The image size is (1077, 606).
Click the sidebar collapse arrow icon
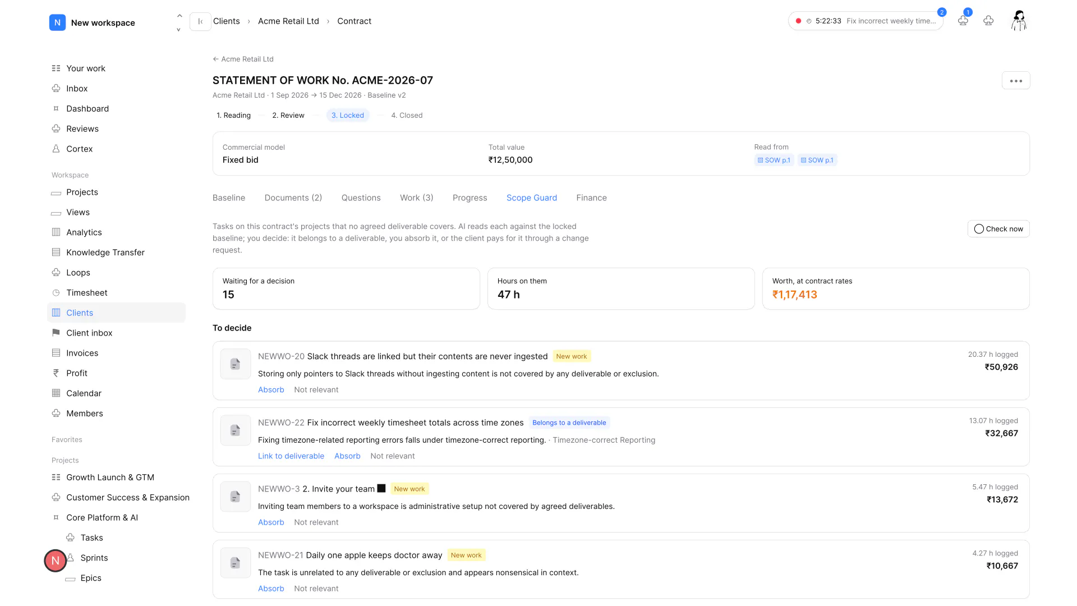coord(200,21)
